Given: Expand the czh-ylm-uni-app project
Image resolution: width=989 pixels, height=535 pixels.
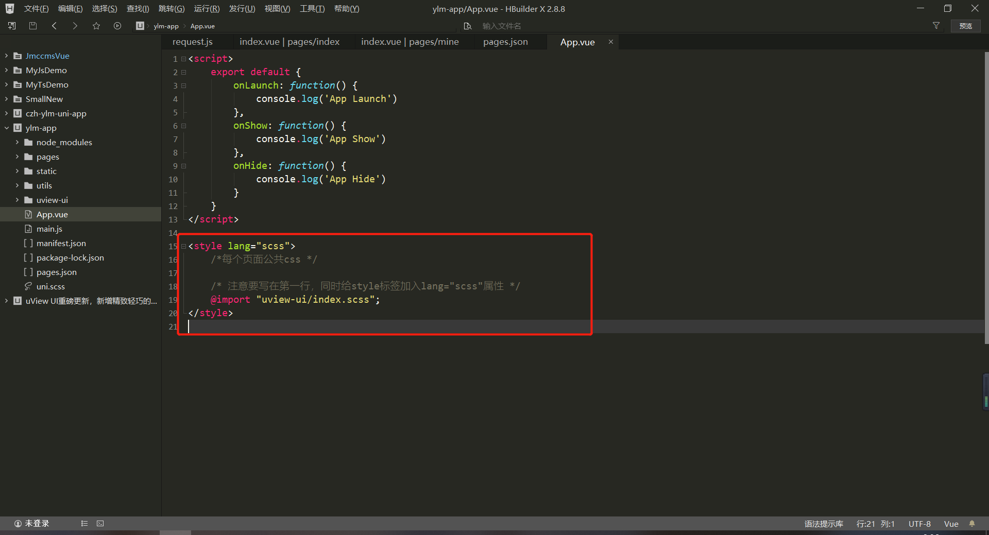Looking at the screenshot, I should click(x=6, y=113).
